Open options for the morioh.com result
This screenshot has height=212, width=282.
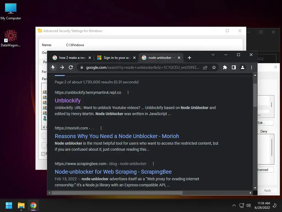pyautogui.click(x=101, y=128)
